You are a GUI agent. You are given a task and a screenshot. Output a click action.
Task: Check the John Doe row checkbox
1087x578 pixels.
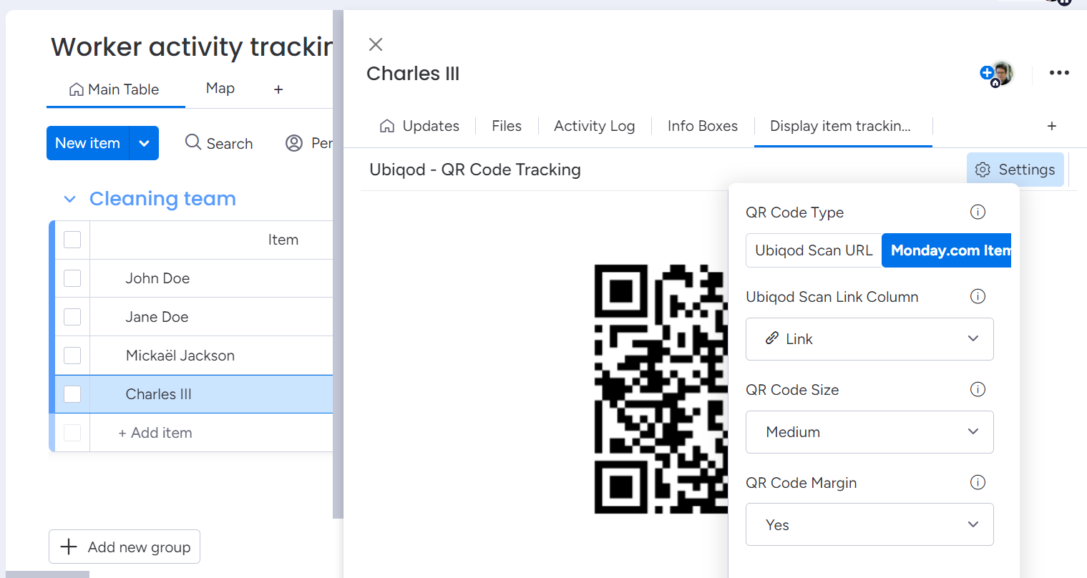click(72, 278)
